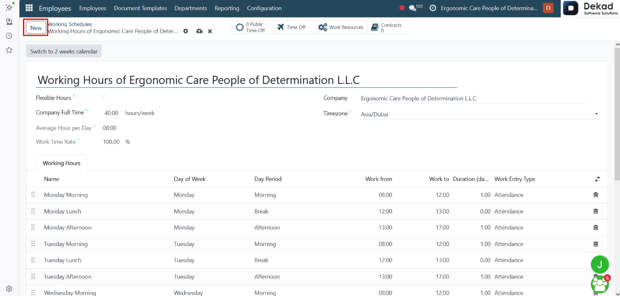The image size is (620, 296).
Task: Delete the Monday Morning row
Action: [596, 195]
